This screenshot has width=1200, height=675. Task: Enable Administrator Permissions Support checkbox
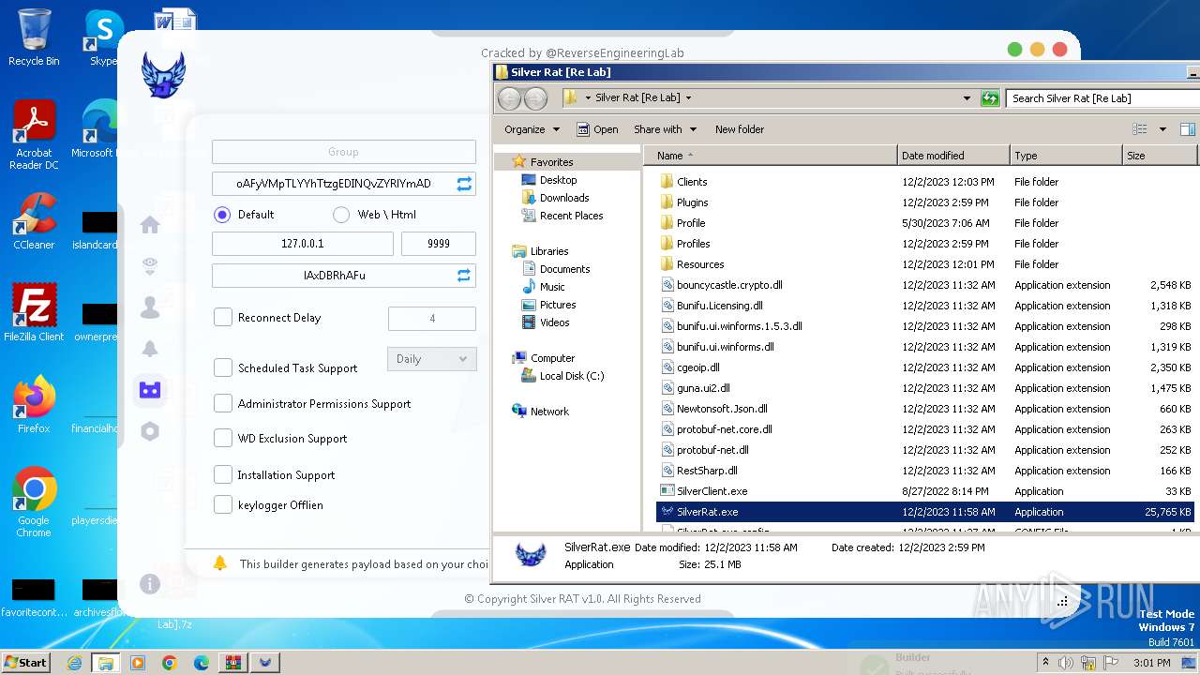(223, 403)
